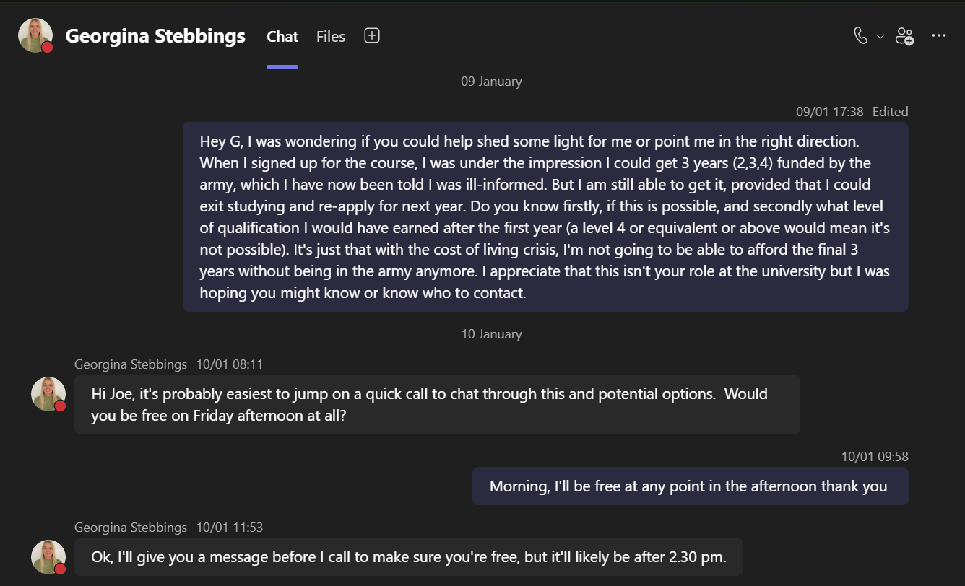
Task: Switch to the Files tab
Action: click(x=331, y=37)
